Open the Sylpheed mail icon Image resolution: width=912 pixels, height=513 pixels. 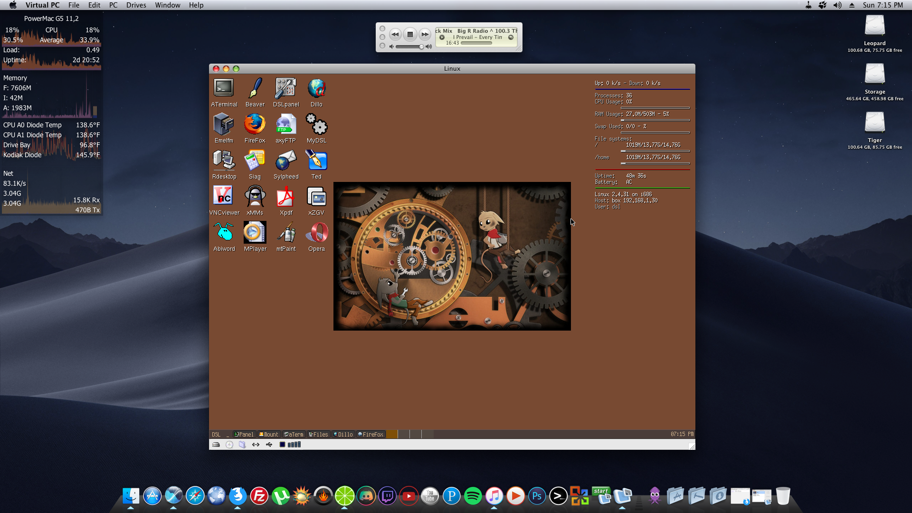[x=285, y=161]
